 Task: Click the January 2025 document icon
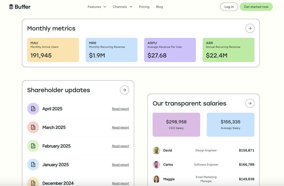[x=33, y=164]
